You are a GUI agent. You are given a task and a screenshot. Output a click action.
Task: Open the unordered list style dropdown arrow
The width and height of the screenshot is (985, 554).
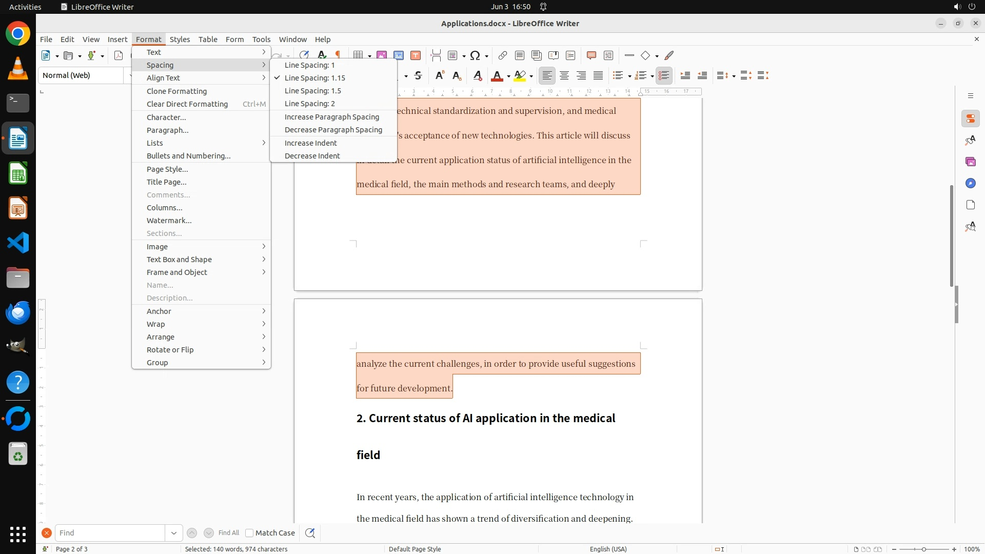tap(629, 76)
